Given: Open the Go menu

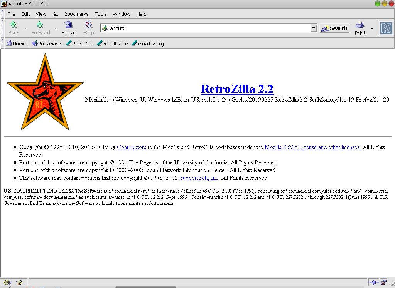Looking at the screenshot, I should pos(55,14).
